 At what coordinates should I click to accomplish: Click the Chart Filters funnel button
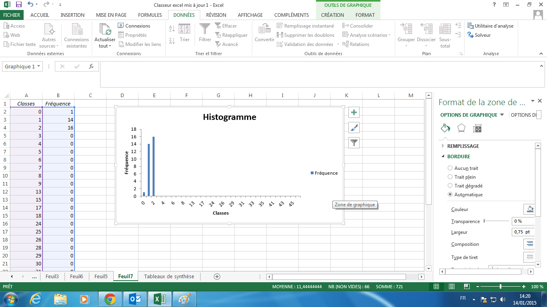point(354,142)
